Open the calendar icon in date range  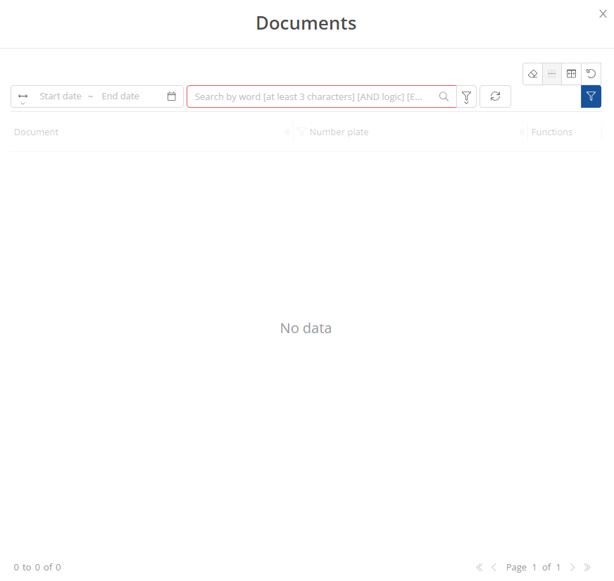coord(171,96)
